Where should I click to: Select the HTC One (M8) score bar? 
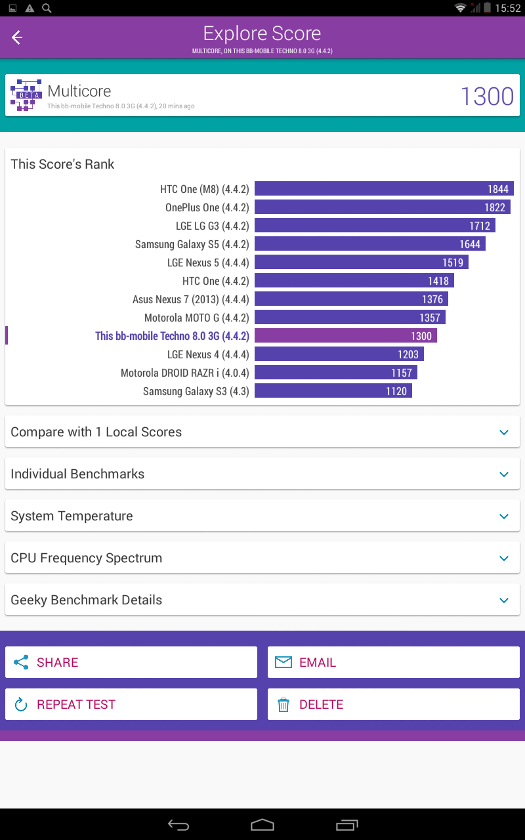pyautogui.click(x=384, y=189)
